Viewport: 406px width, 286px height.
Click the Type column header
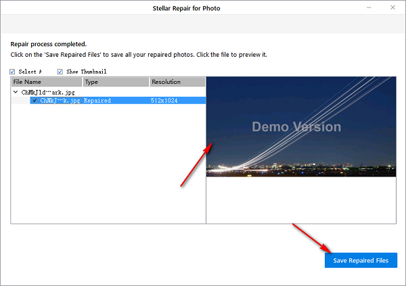point(116,82)
